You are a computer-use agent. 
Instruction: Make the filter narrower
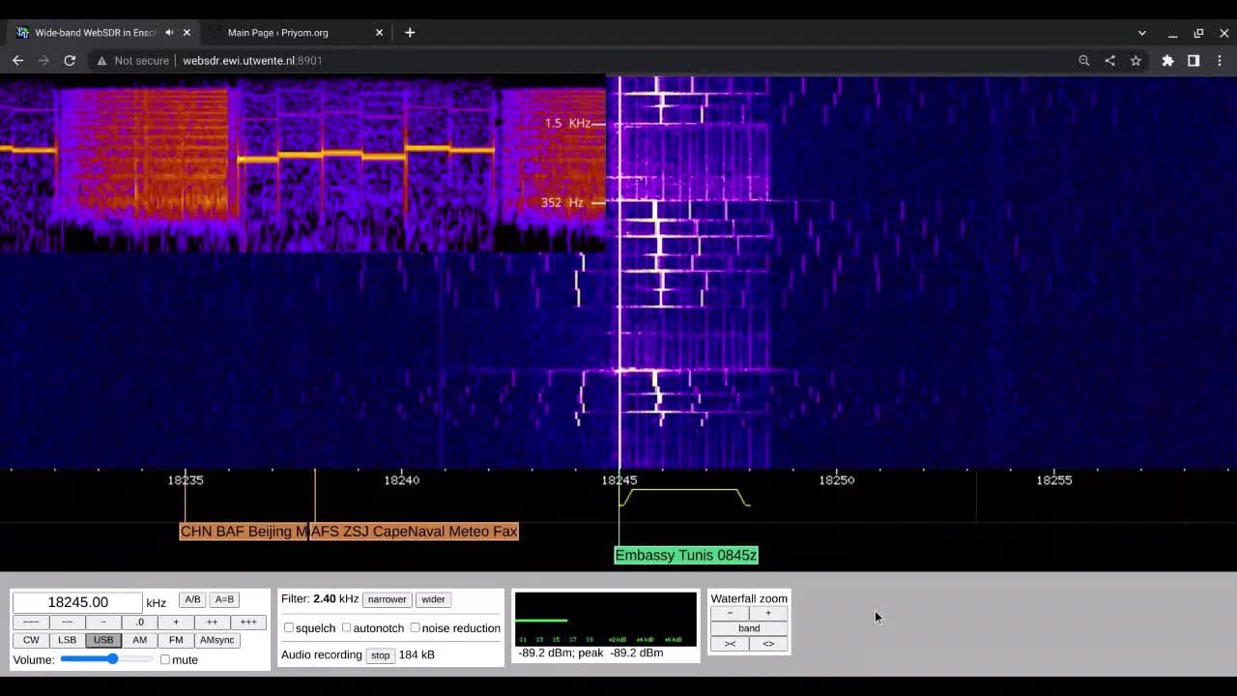tap(387, 599)
